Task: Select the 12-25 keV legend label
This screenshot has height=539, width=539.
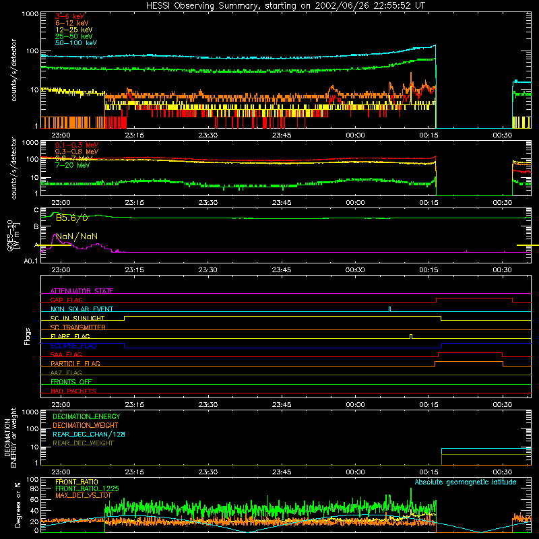Action: [x=73, y=30]
